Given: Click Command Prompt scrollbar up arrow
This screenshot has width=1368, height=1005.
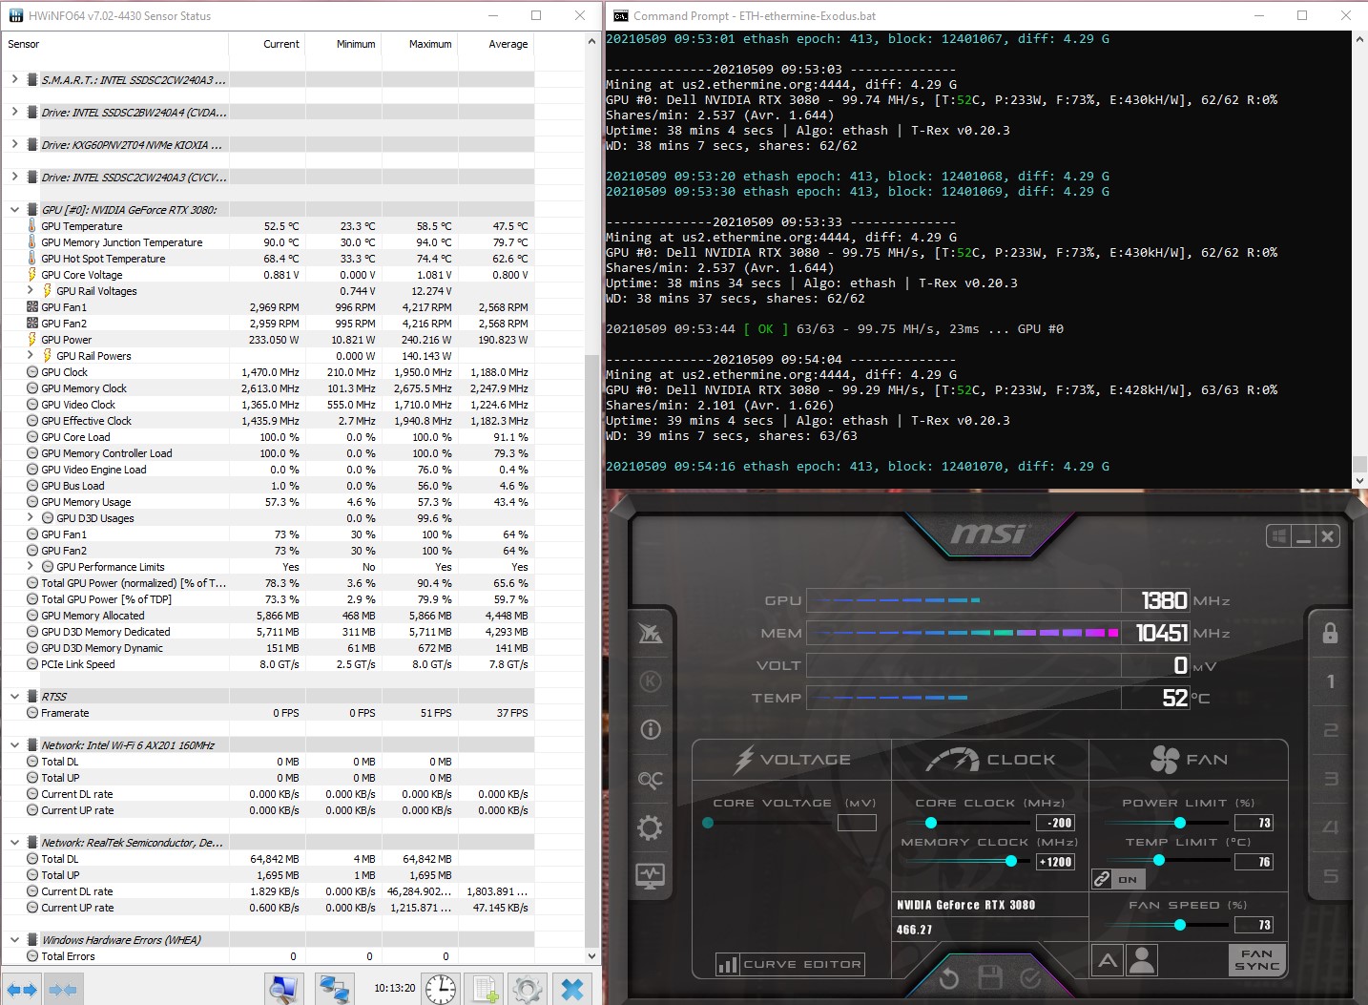Looking at the screenshot, I should 1359,40.
